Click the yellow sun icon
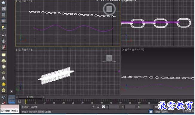The image size is (195, 115). pyautogui.click(x=4, y=84)
